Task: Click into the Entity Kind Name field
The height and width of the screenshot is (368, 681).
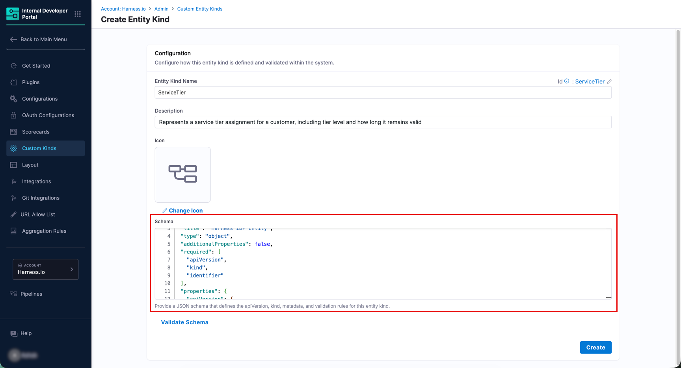Action: click(382, 92)
